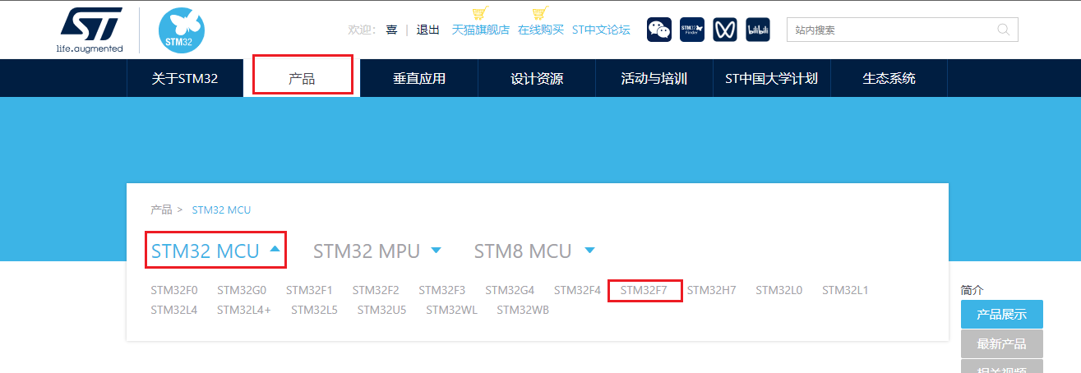
Task: Open the 产品 menu
Action: pos(303,79)
